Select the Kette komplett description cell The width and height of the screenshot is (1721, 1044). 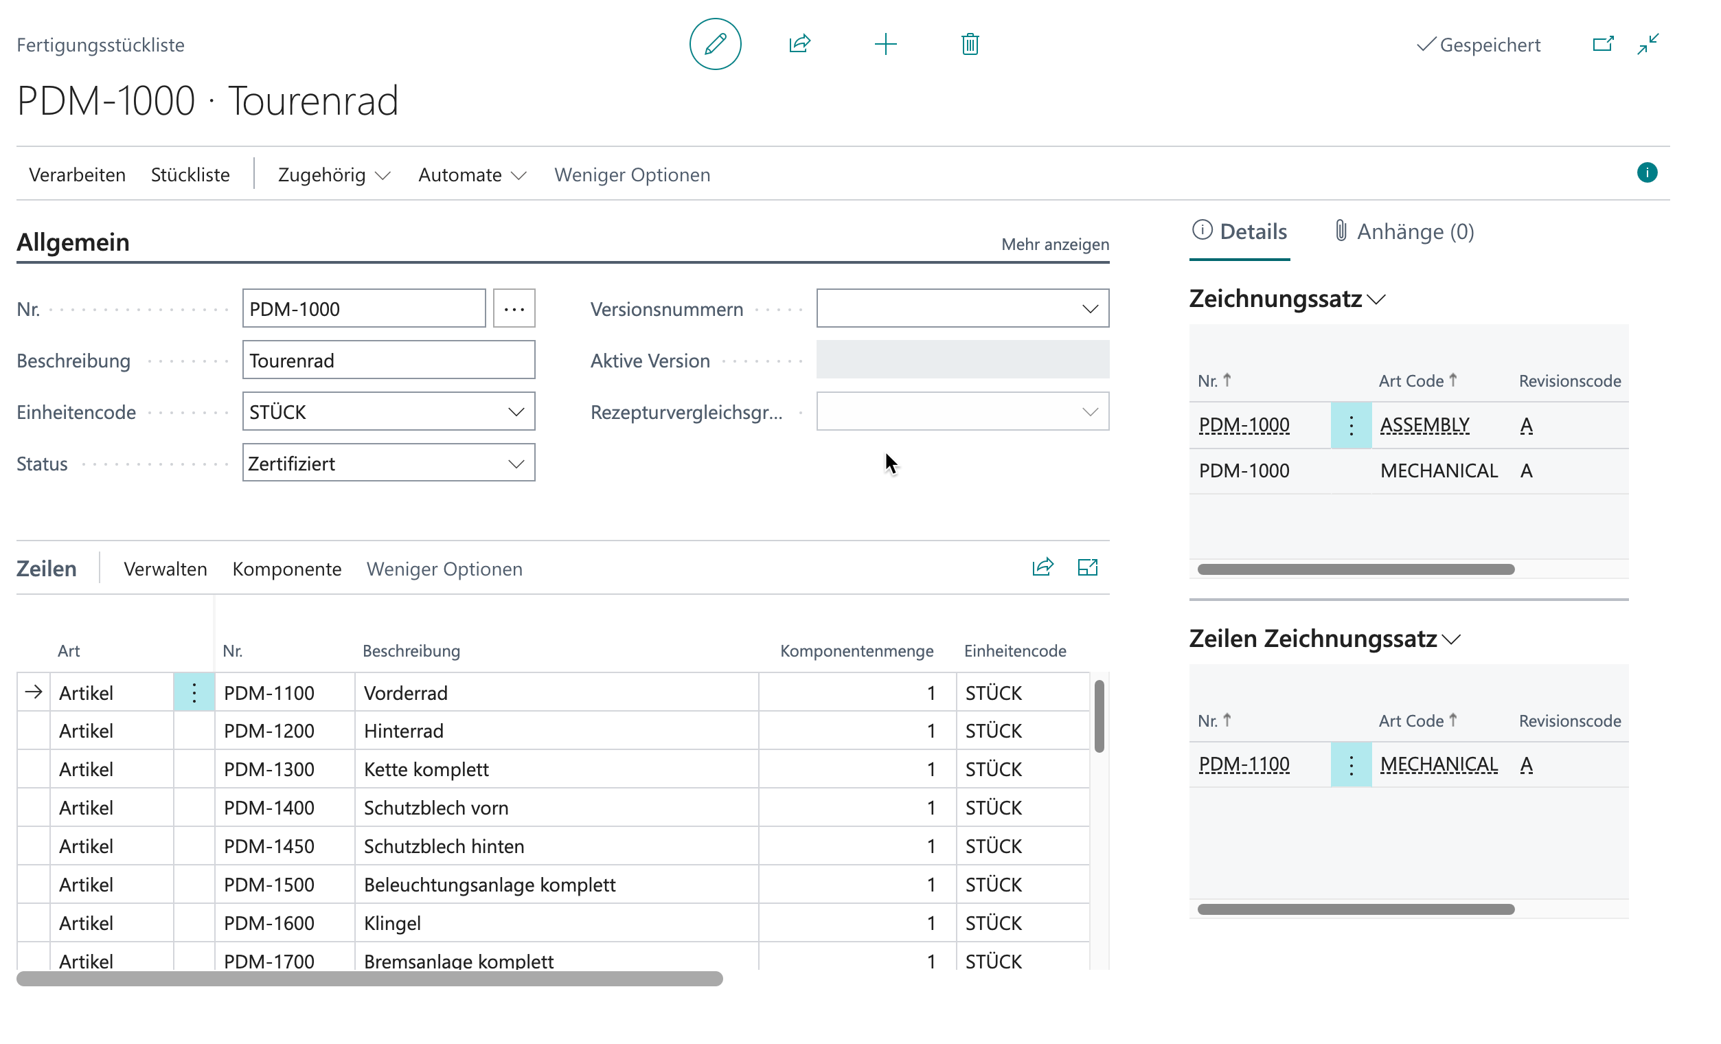[x=556, y=769]
